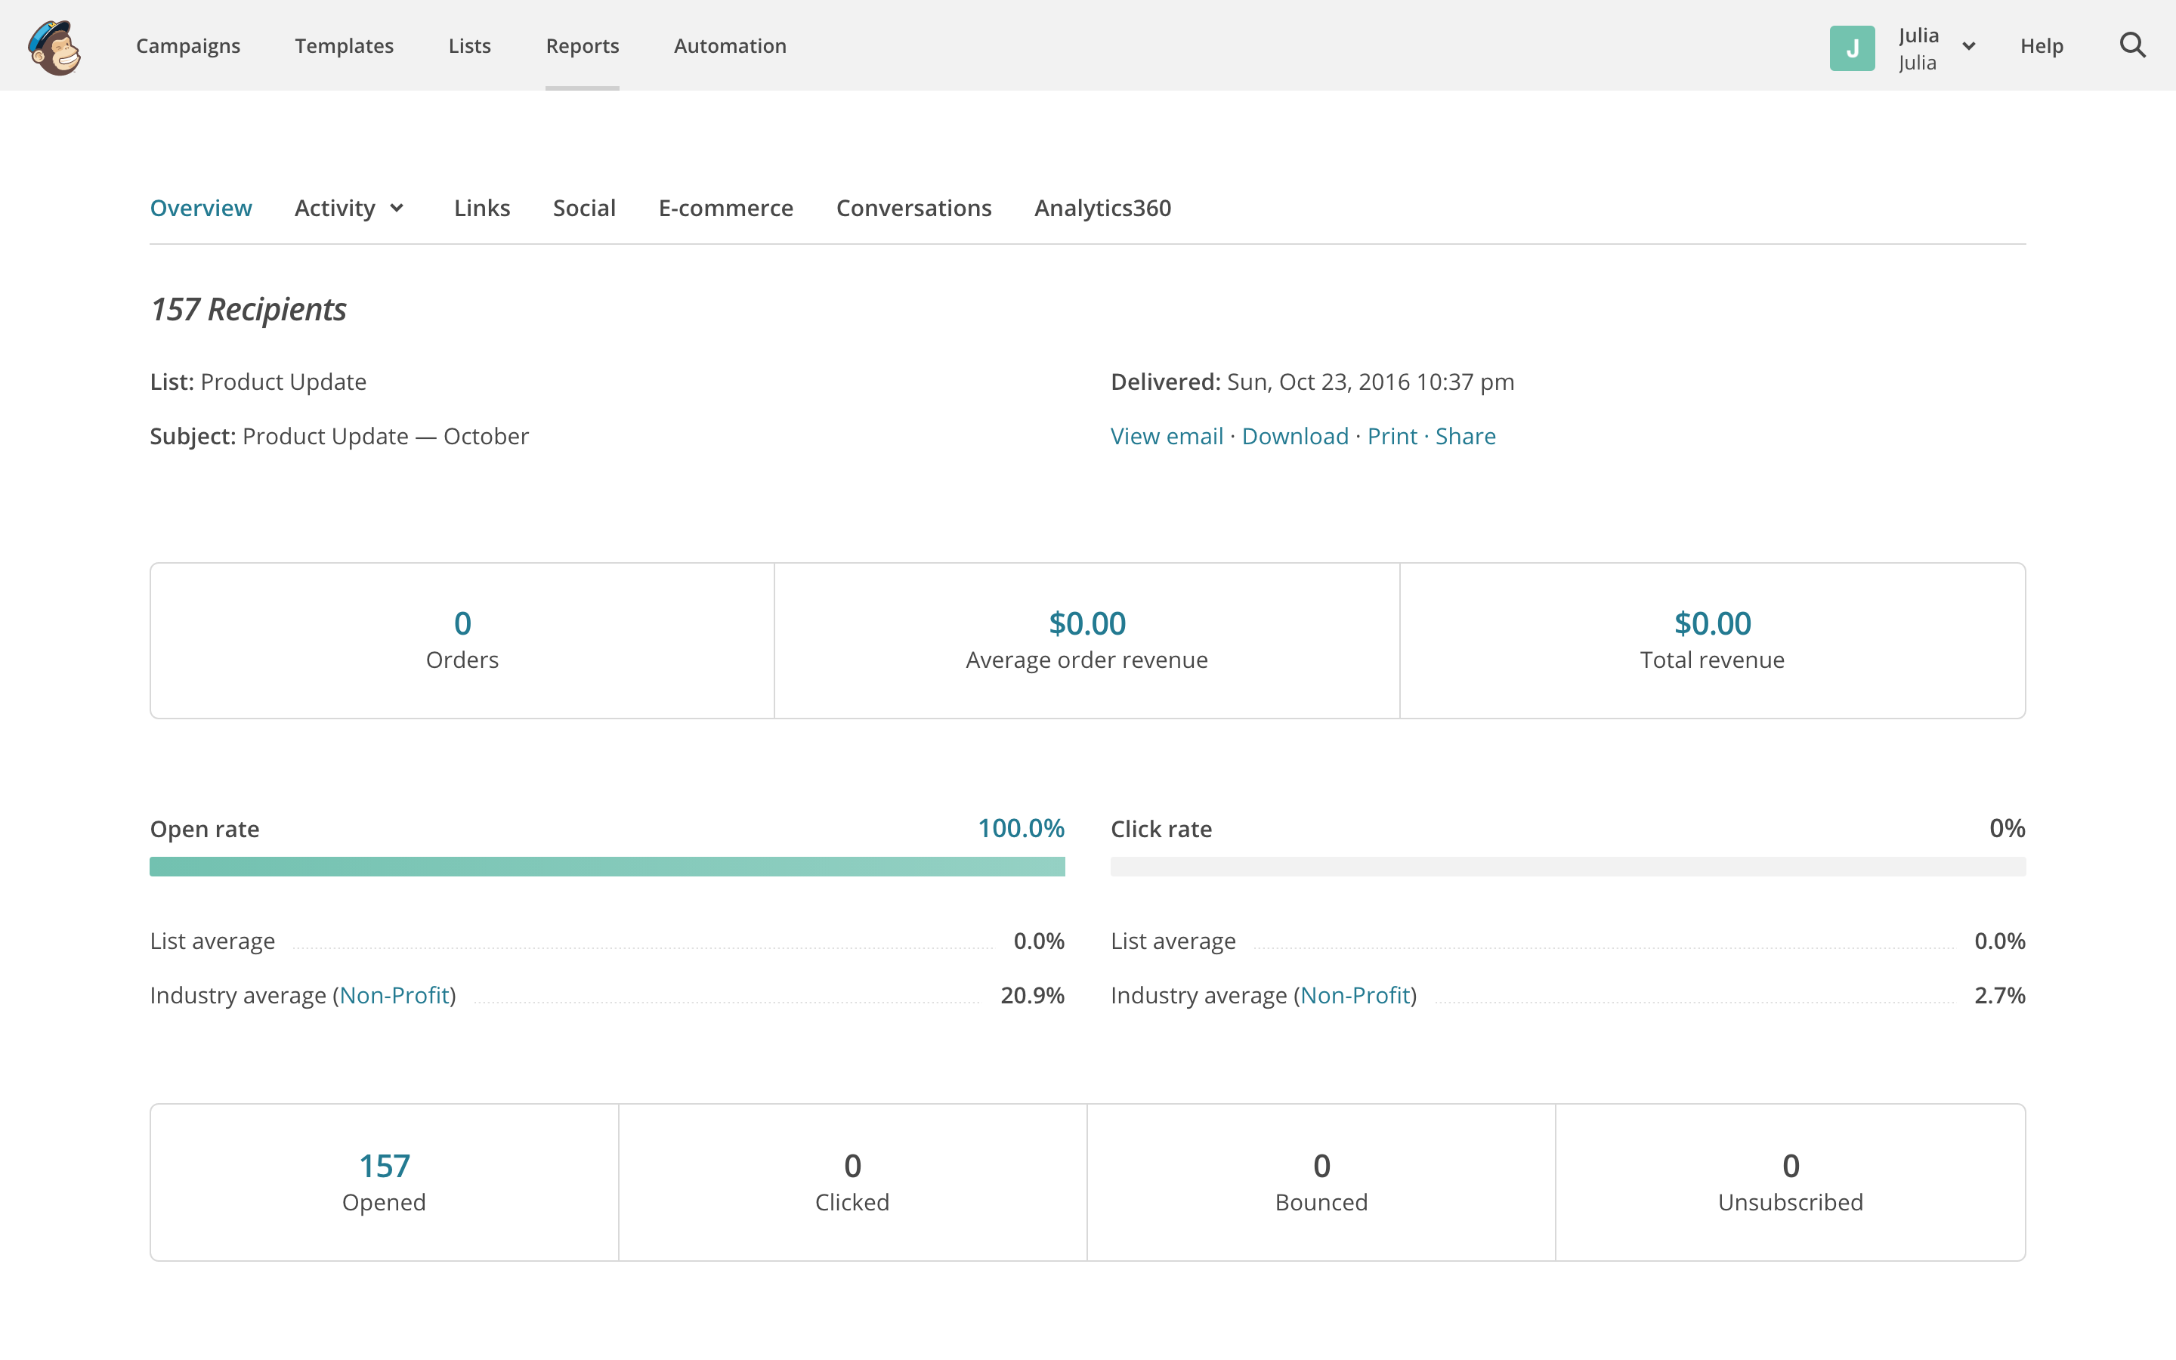Click the Non-Profit link under Open rate
The height and width of the screenshot is (1360, 2176).
(394, 995)
